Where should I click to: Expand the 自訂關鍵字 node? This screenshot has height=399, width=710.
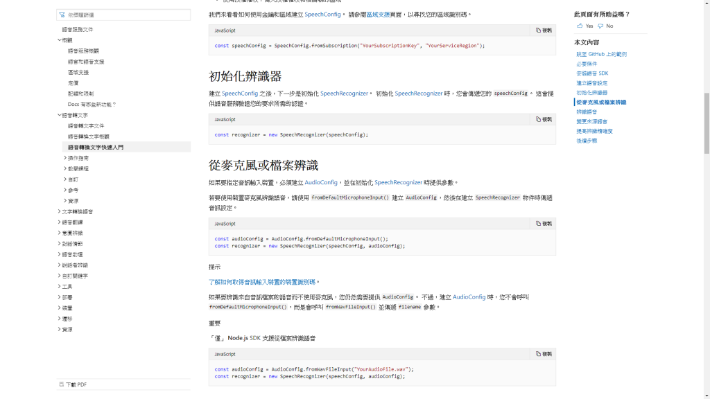click(60, 276)
